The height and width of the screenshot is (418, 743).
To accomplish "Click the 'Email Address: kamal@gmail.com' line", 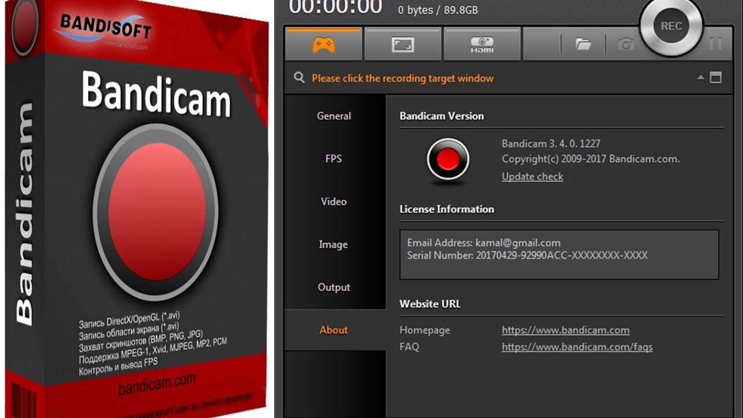I will (484, 243).
